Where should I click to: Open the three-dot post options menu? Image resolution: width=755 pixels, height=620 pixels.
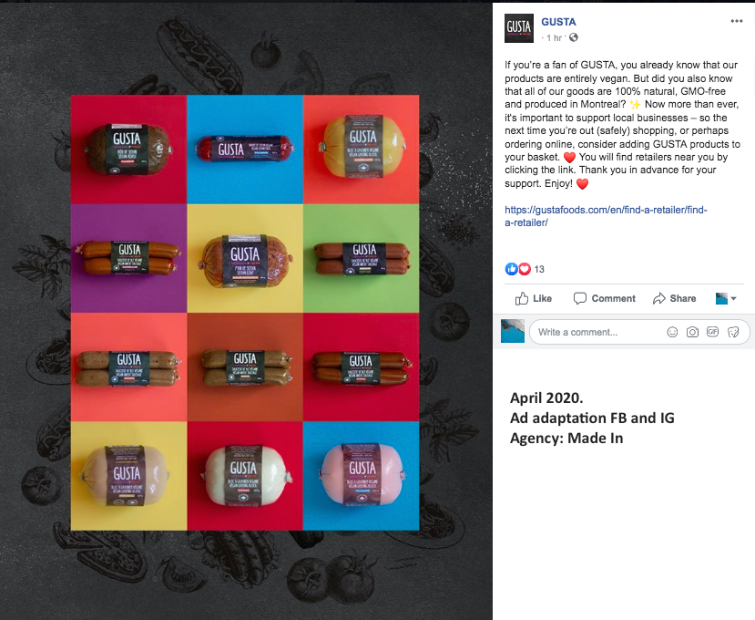click(x=736, y=21)
